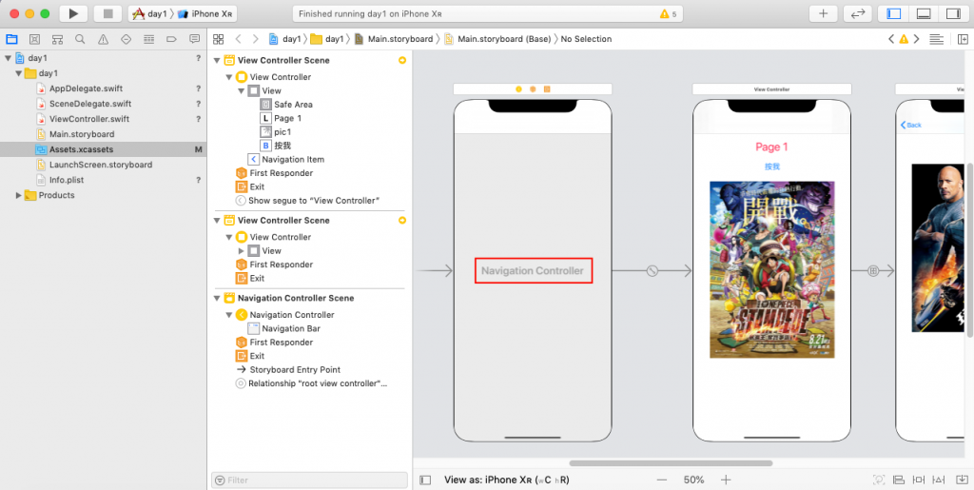Screen dimensions: 974x490
Task: Click the code review arrows button
Action: tap(858, 13)
